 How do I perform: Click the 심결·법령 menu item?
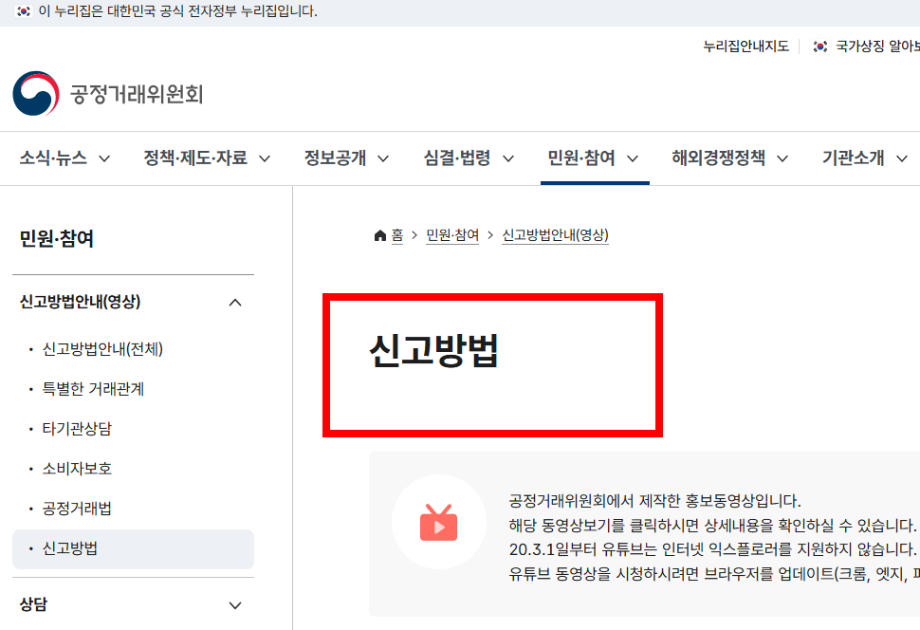point(456,159)
